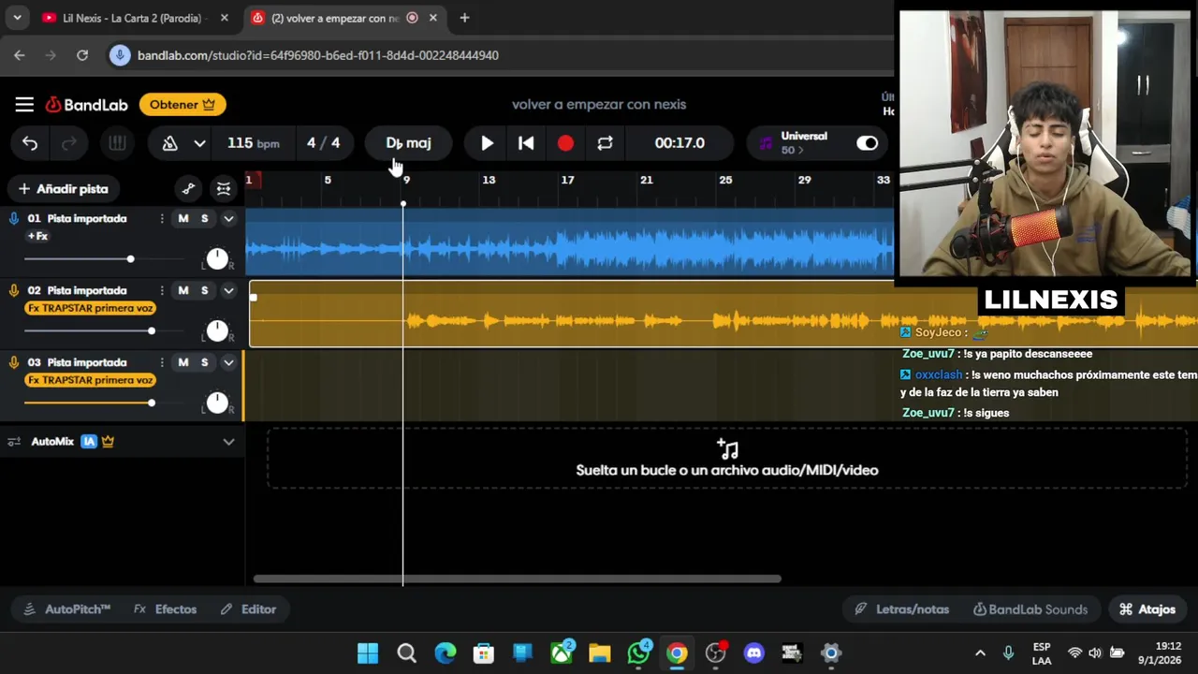Open the automation tool icon

coord(188,189)
